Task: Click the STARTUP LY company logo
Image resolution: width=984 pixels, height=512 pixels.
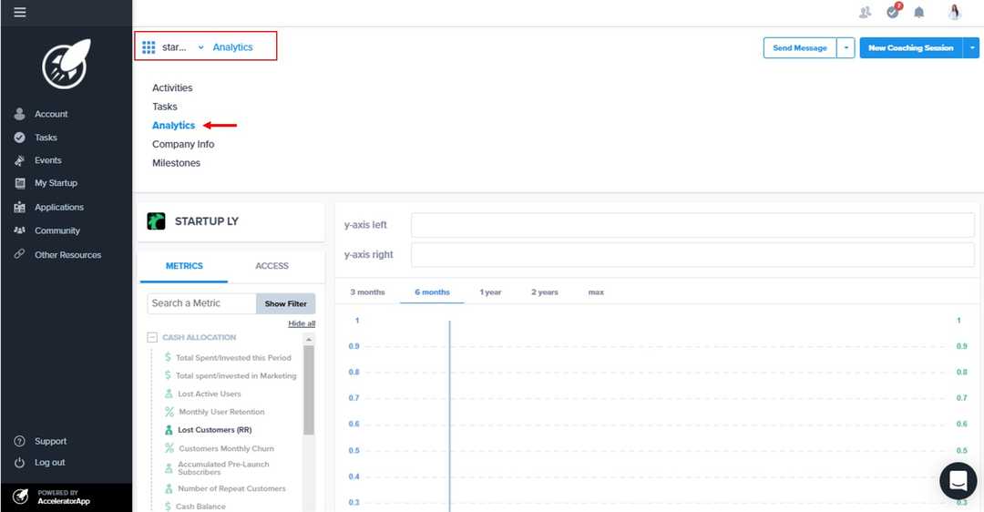Action: tap(156, 220)
